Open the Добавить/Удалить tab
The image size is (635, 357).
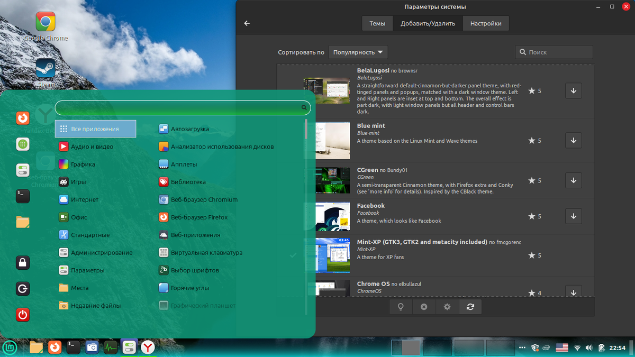[x=429, y=23]
